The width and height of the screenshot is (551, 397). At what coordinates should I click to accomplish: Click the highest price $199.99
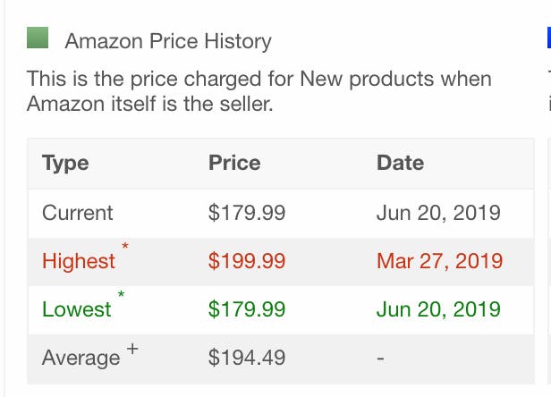[x=247, y=261]
